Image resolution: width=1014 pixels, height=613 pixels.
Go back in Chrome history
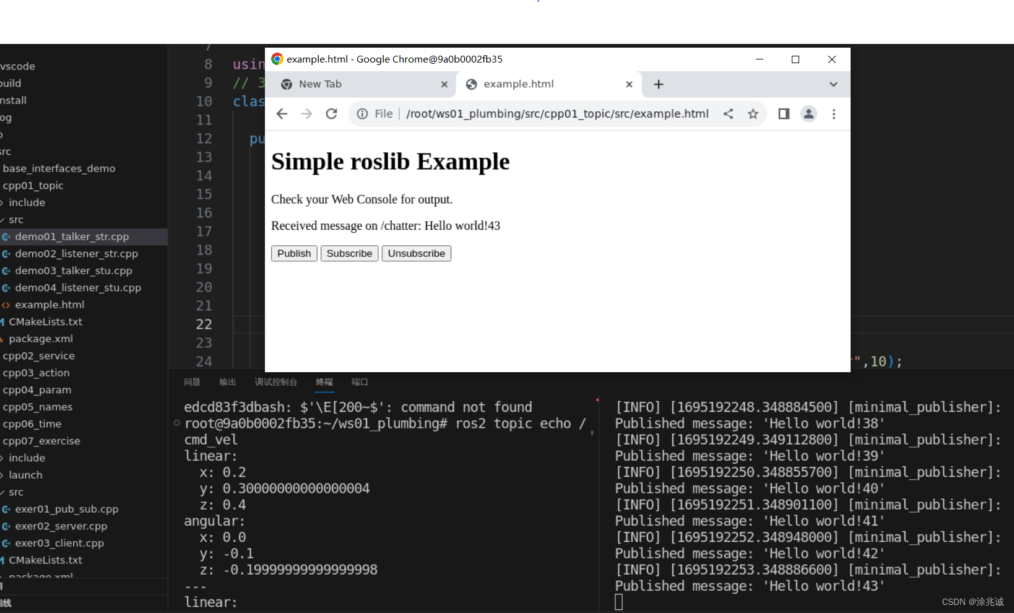[282, 114]
